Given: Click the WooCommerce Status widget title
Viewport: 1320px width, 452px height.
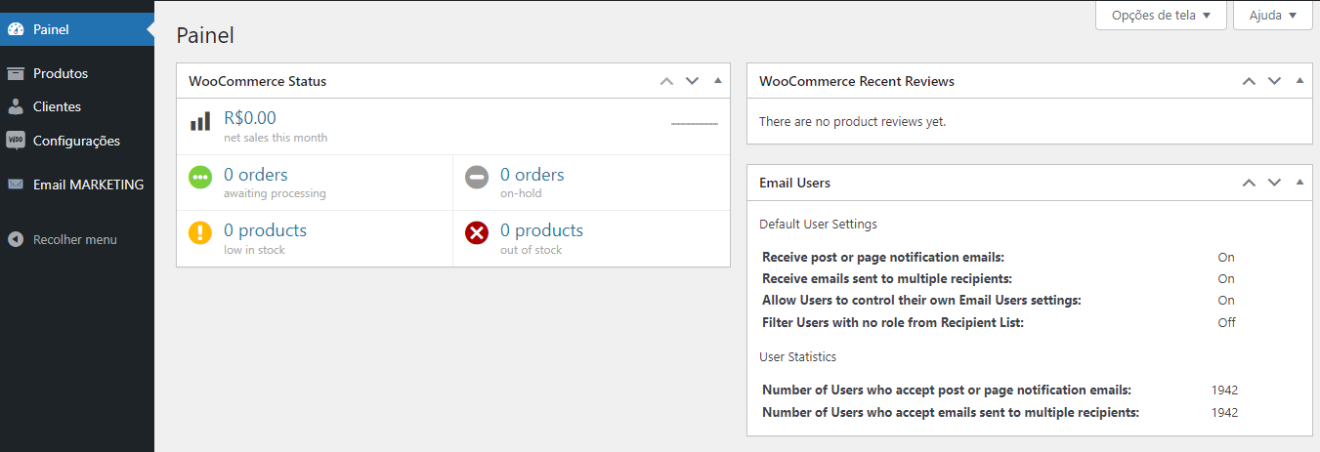Looking at the screenshot, I should (258, 81).
